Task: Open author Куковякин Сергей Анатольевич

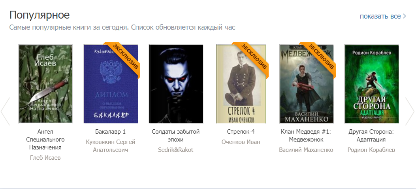Action: [x=111, y=146]
